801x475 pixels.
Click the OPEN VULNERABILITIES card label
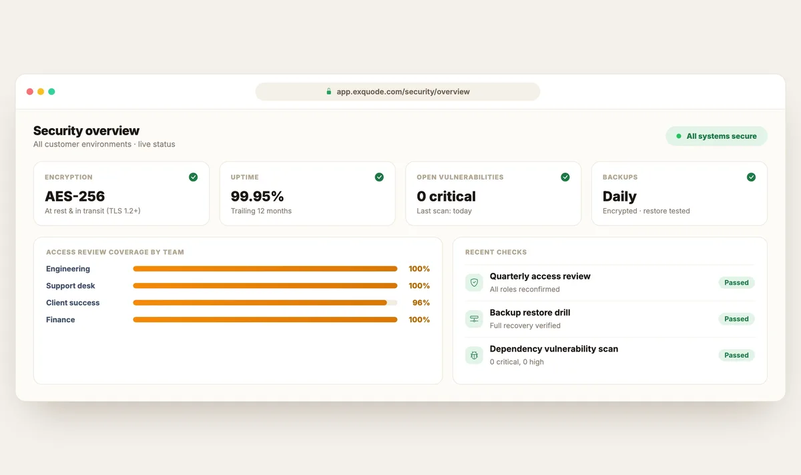pyautogui.click(x=460, y=177)
